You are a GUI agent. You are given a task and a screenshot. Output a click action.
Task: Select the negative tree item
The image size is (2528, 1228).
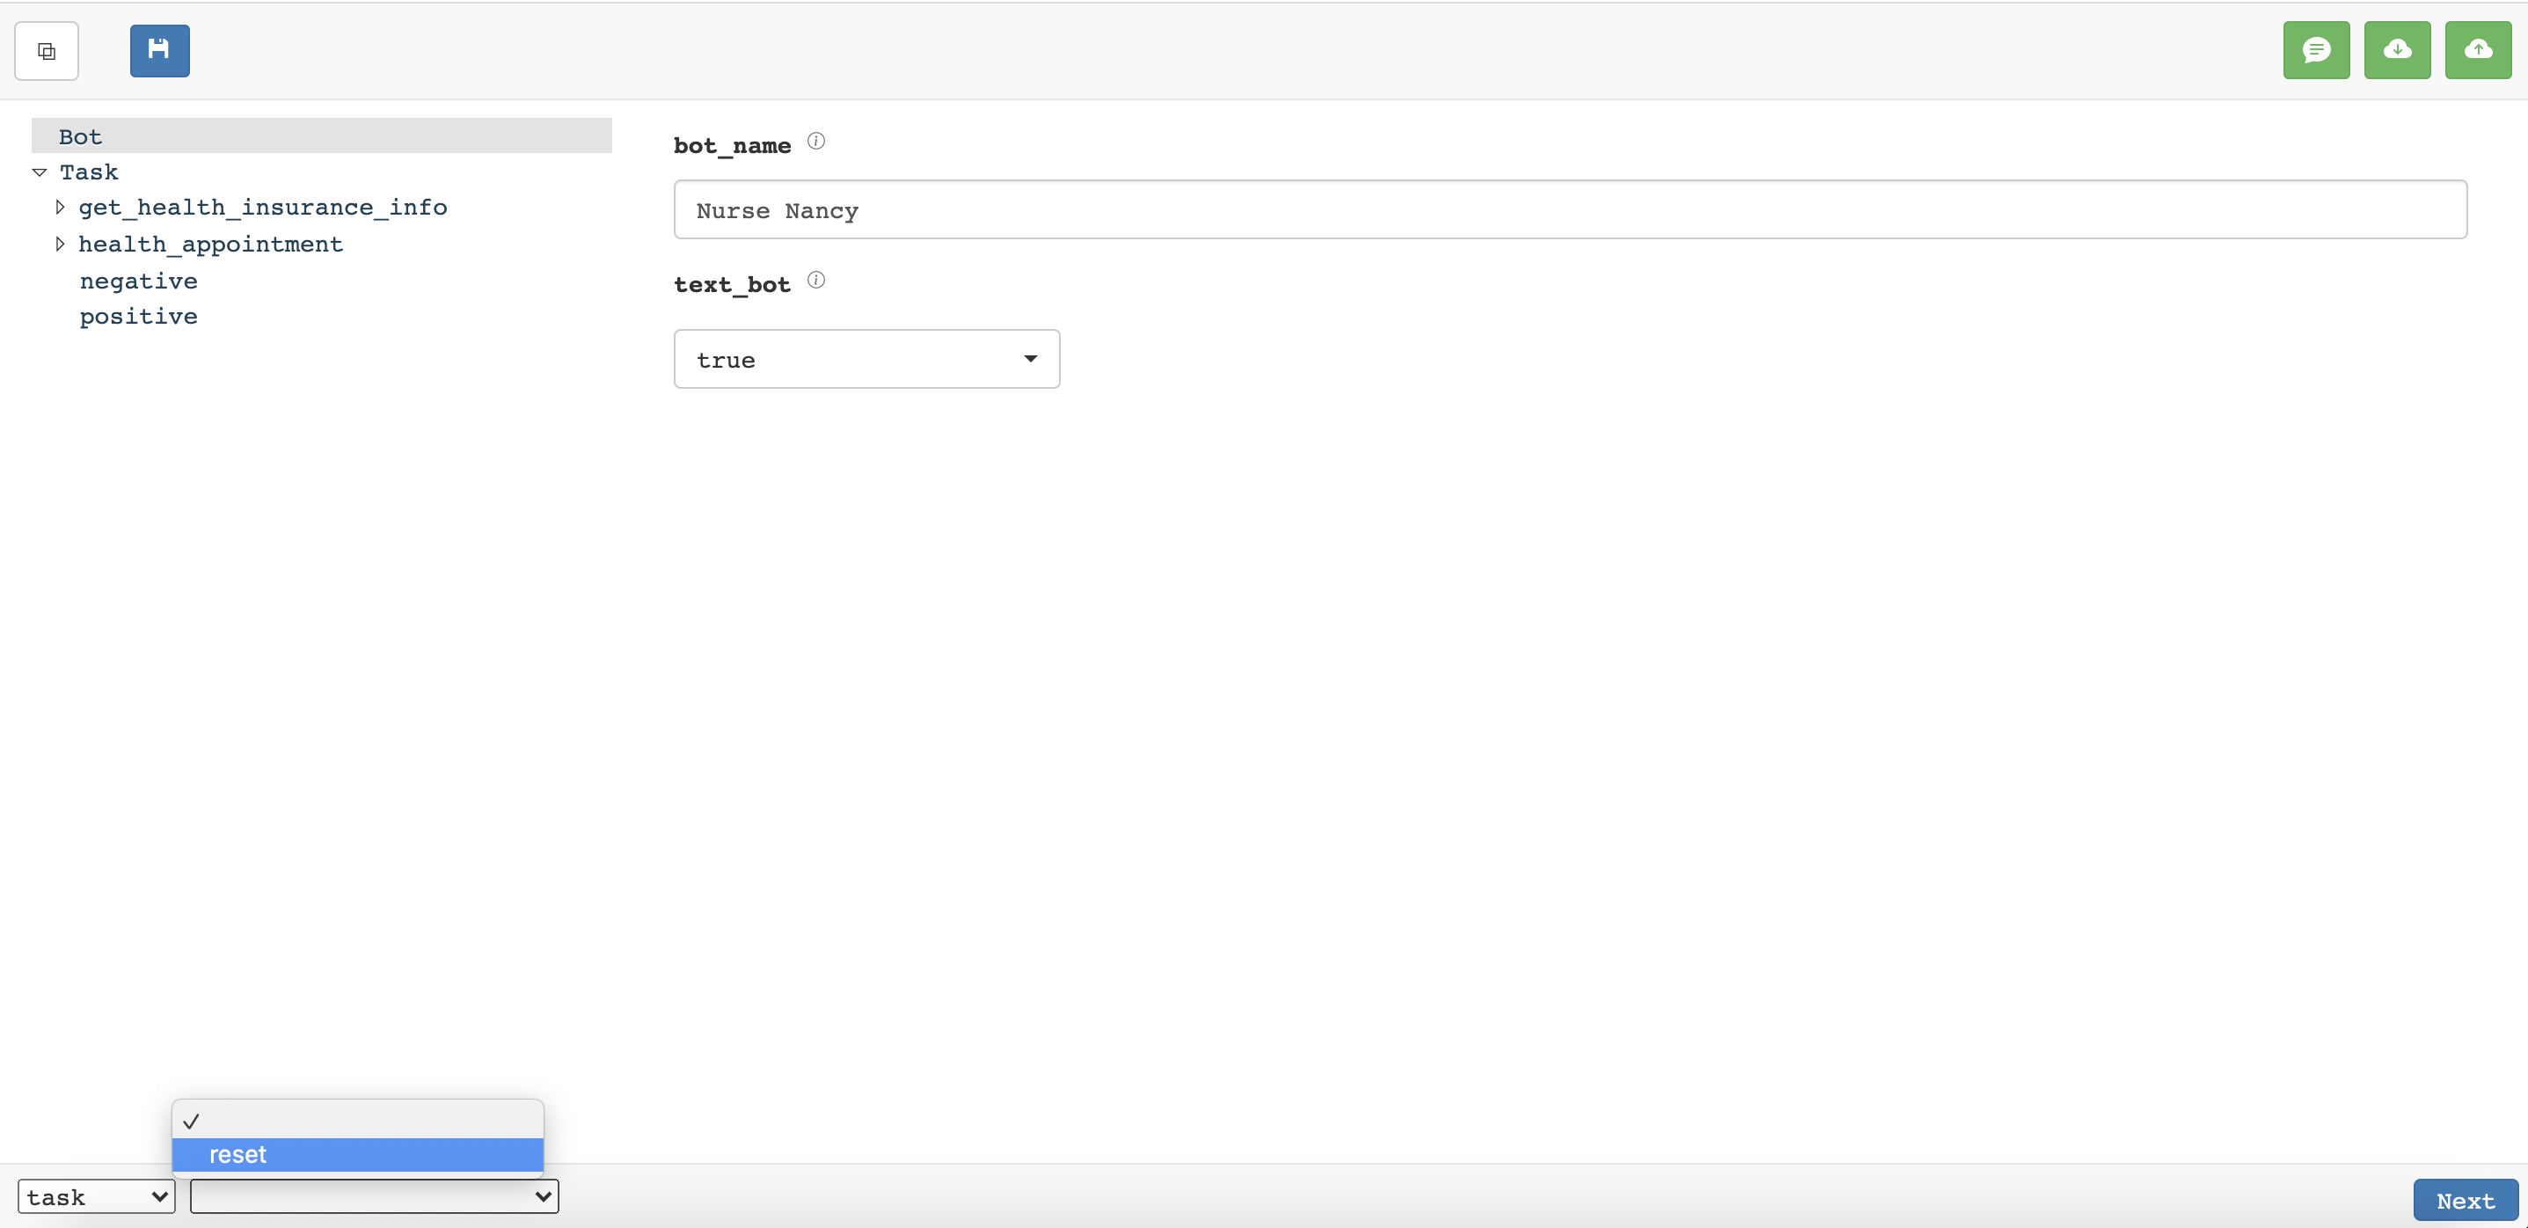pos(138,281)
